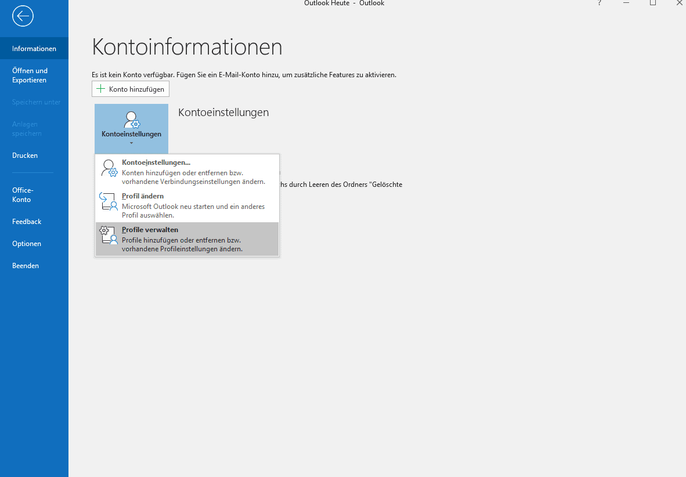Pick the Profile verwalten menu option
Viewport: 686px width, 477px height.
[187, 240]
